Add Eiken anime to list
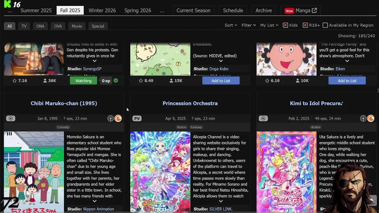The height and width of the screenshot is (213, 379). point(347,80)
